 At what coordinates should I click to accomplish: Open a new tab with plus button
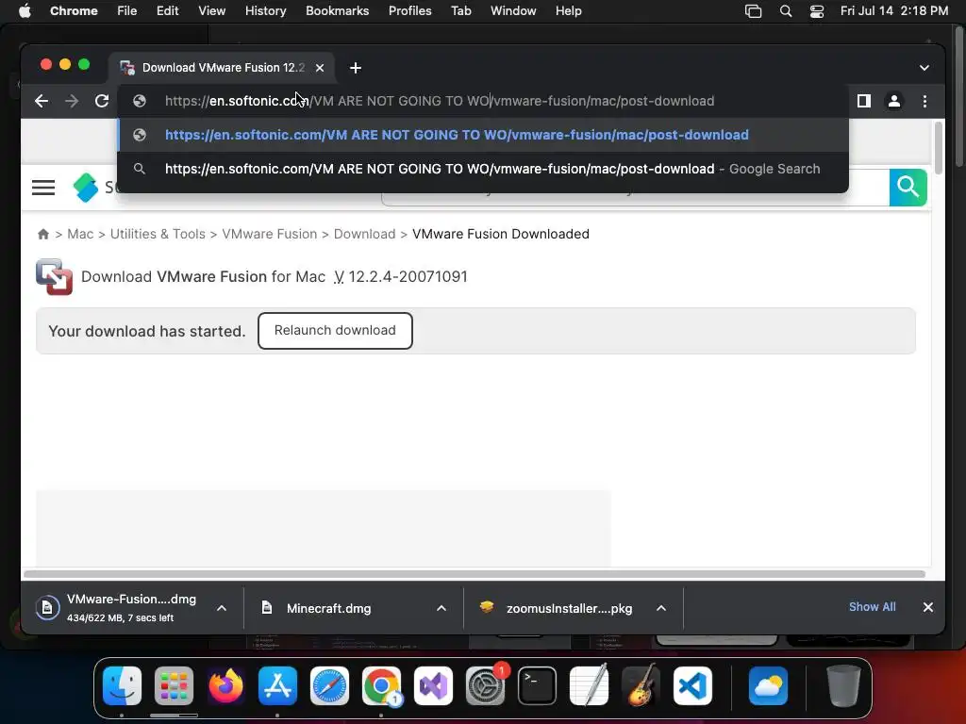pyautogui.click(x=356, y=68)
